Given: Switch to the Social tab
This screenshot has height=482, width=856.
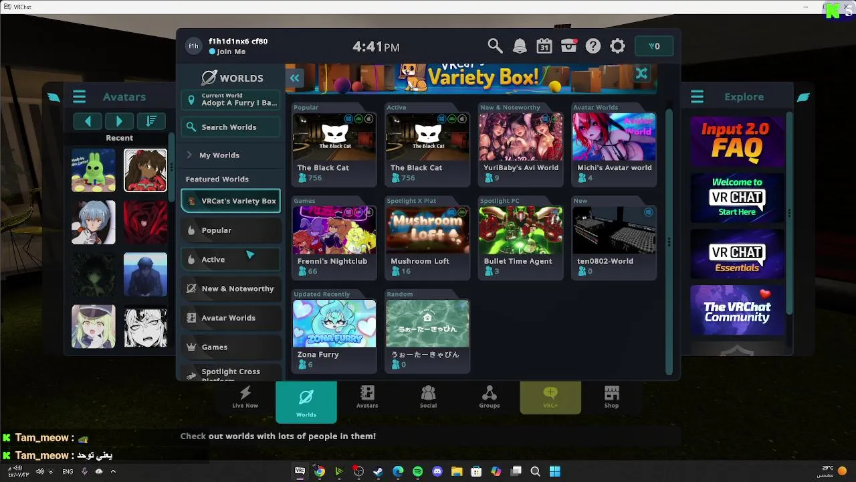Looking at the screenshot, I should 428,397.
